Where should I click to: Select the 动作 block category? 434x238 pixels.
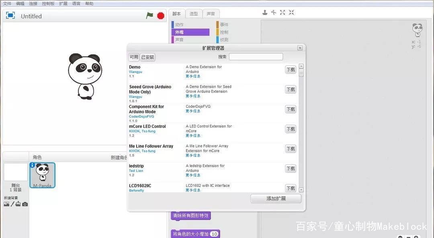tap(190, 24)
